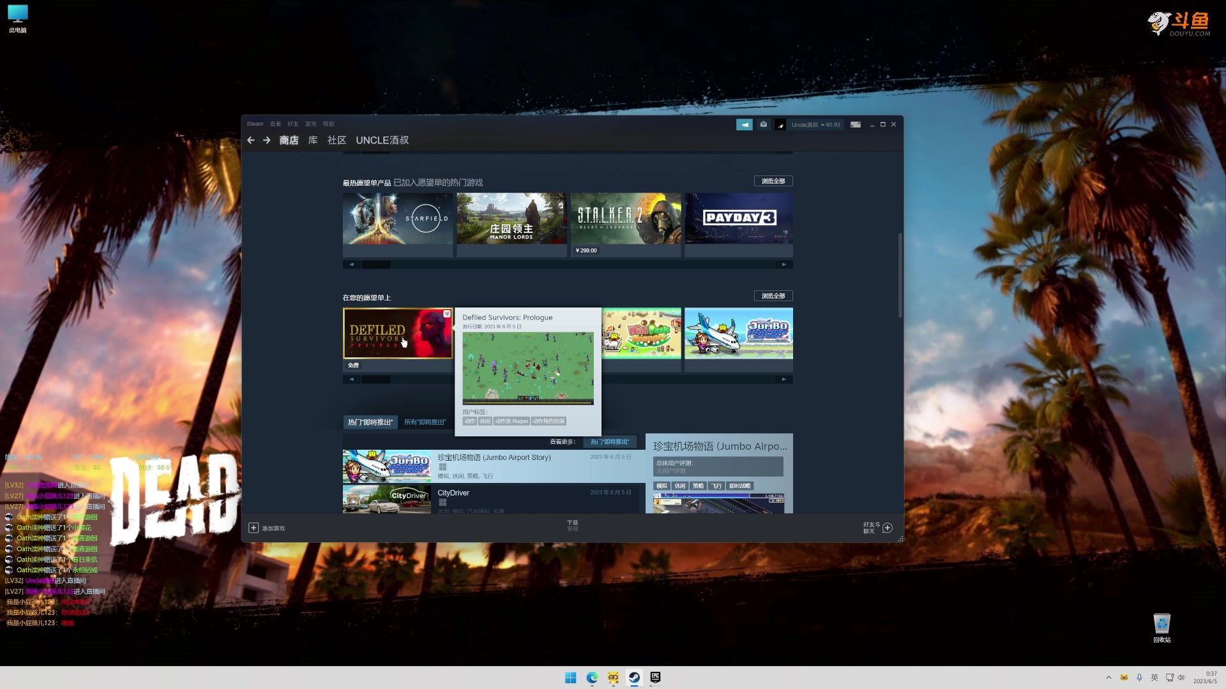Expand the Uncle酒叔 account dropdown

point(816,125)
